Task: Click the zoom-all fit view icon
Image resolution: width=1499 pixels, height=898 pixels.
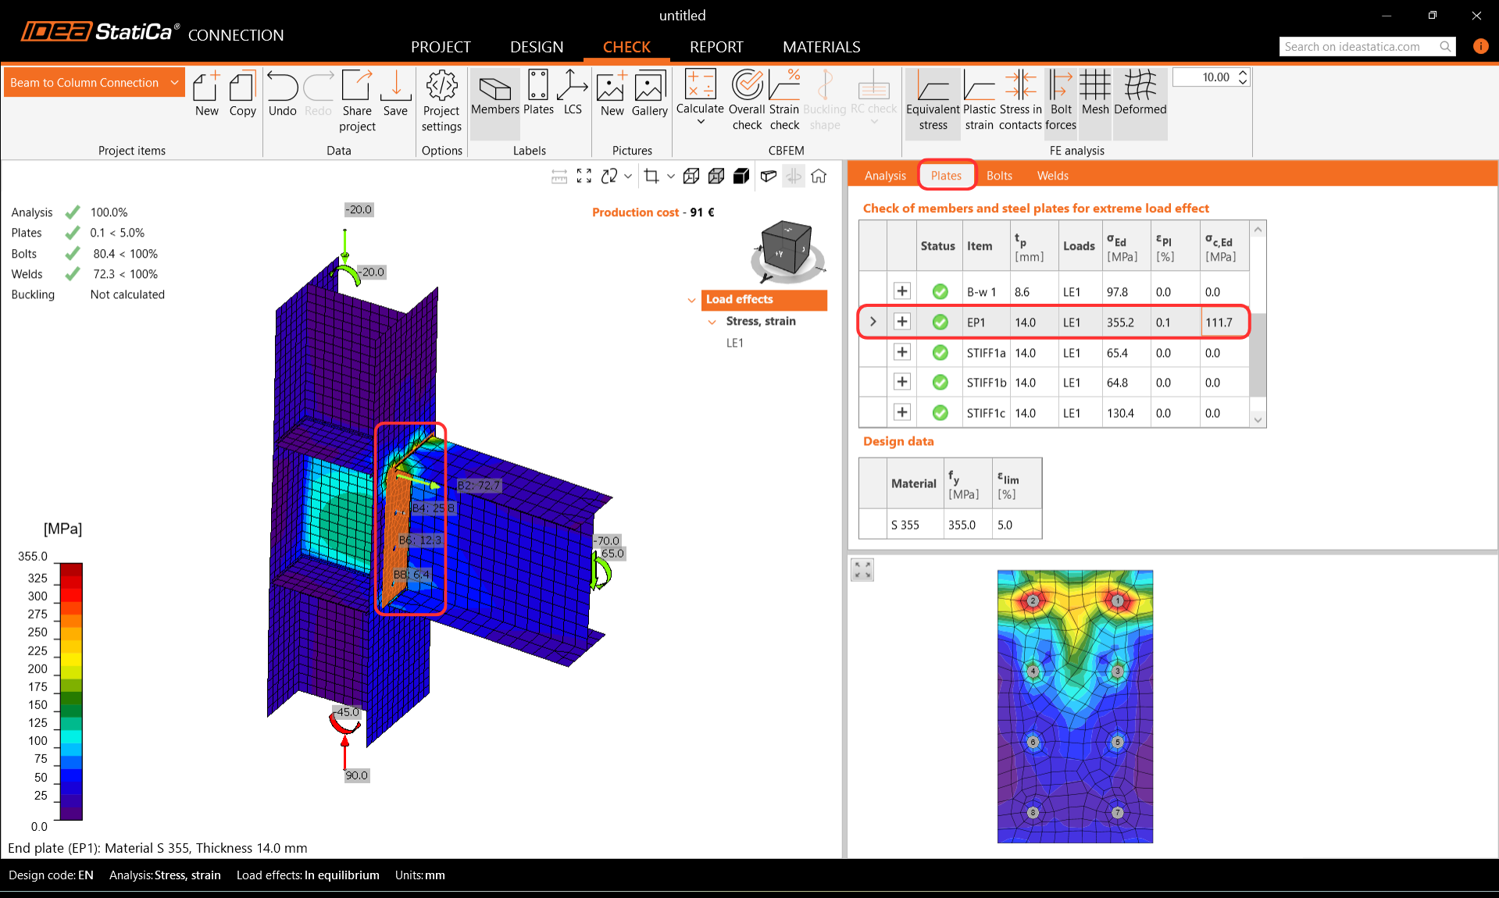Action: point(584,176)
